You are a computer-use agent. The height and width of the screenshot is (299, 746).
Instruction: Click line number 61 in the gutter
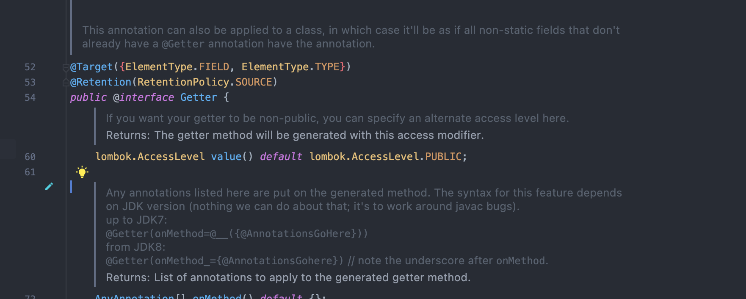[x=30, y=172]
